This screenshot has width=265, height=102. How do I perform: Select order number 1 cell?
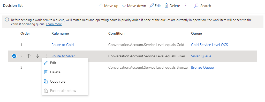click(x=21, y=45)
